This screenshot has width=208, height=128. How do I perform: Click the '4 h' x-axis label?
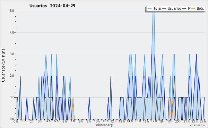click(x=48, y=121)
